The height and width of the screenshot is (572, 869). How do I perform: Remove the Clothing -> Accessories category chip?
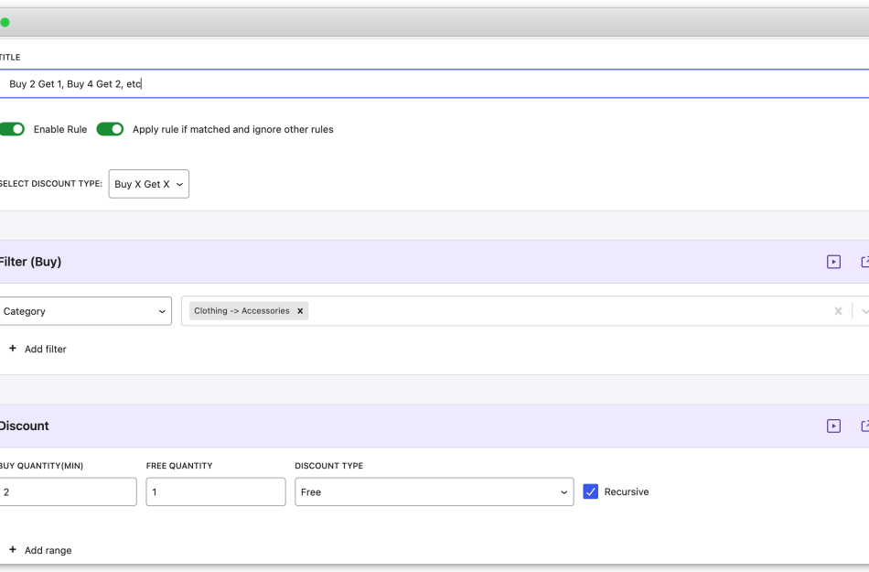click(300, 310)
